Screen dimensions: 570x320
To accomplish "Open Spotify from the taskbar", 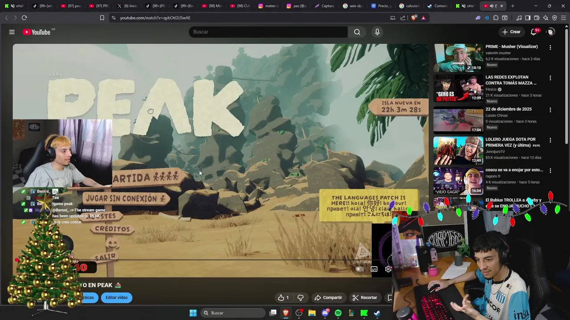I will click(338, 313).
